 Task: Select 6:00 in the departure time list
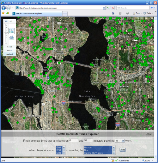pyautogui.click(x=59, y=153)
